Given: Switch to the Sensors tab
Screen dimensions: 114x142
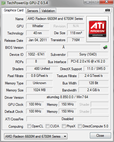Looking at the screenshot, I should [33, 11].
